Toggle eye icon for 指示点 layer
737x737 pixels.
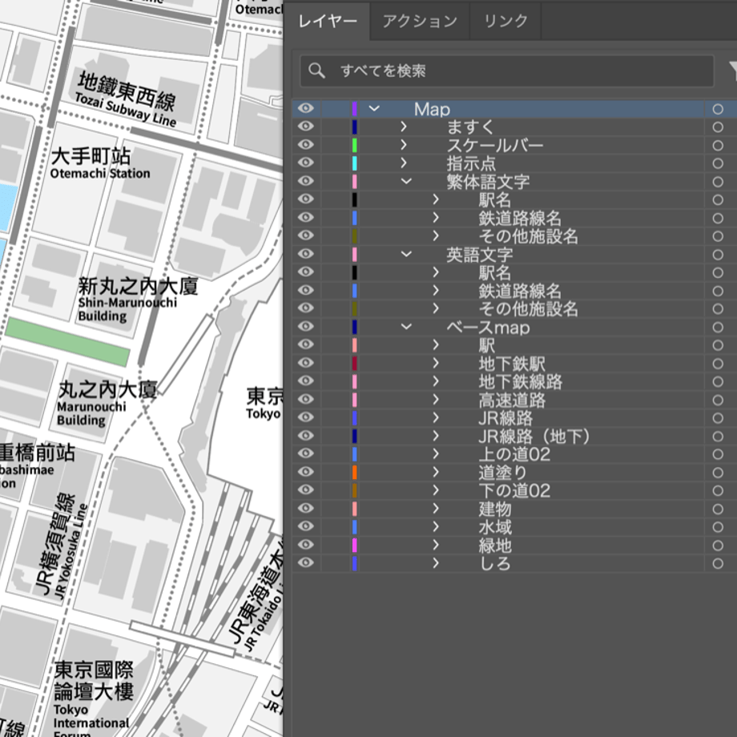tap(305, 163)
